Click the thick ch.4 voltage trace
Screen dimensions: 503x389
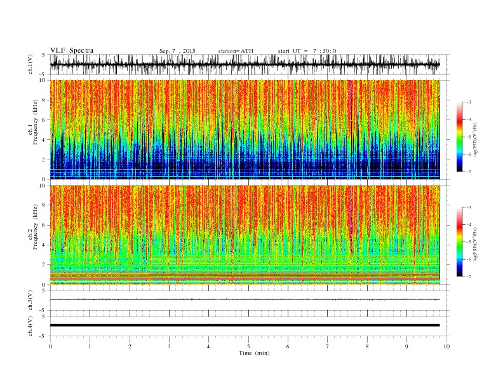[245, 325]
